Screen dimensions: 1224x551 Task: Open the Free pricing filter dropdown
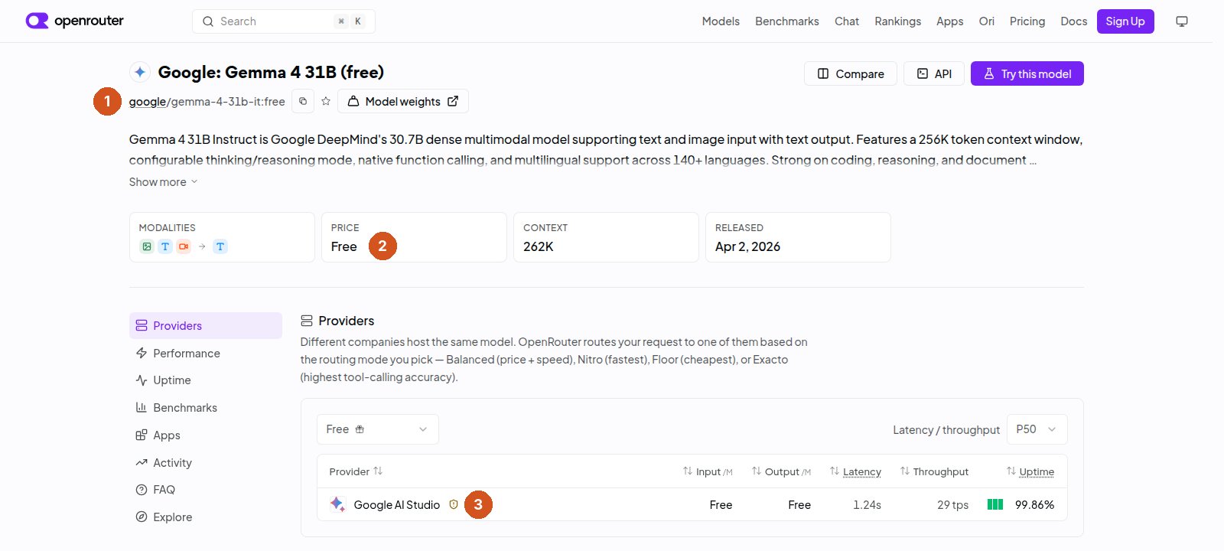pyautogui.click(x=378, y=429)
